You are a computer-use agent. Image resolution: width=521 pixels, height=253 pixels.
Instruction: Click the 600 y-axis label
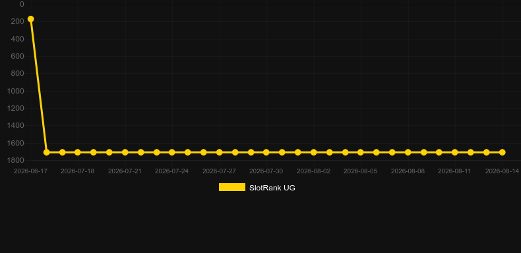(18, 56)
